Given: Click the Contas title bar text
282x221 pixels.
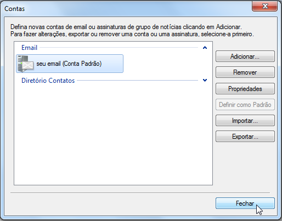Looking at the screenshot, I should 14,9.
